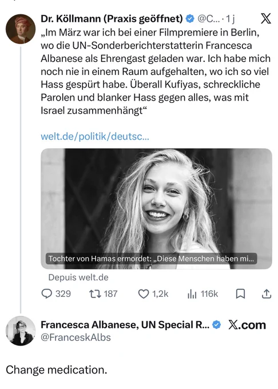Click the Francesca Albanese display name
The width and height of the screenshot is (278, 389).
[x=125, y=324]
